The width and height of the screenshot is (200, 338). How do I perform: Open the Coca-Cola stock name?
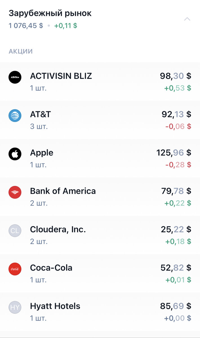click(51, 268)
